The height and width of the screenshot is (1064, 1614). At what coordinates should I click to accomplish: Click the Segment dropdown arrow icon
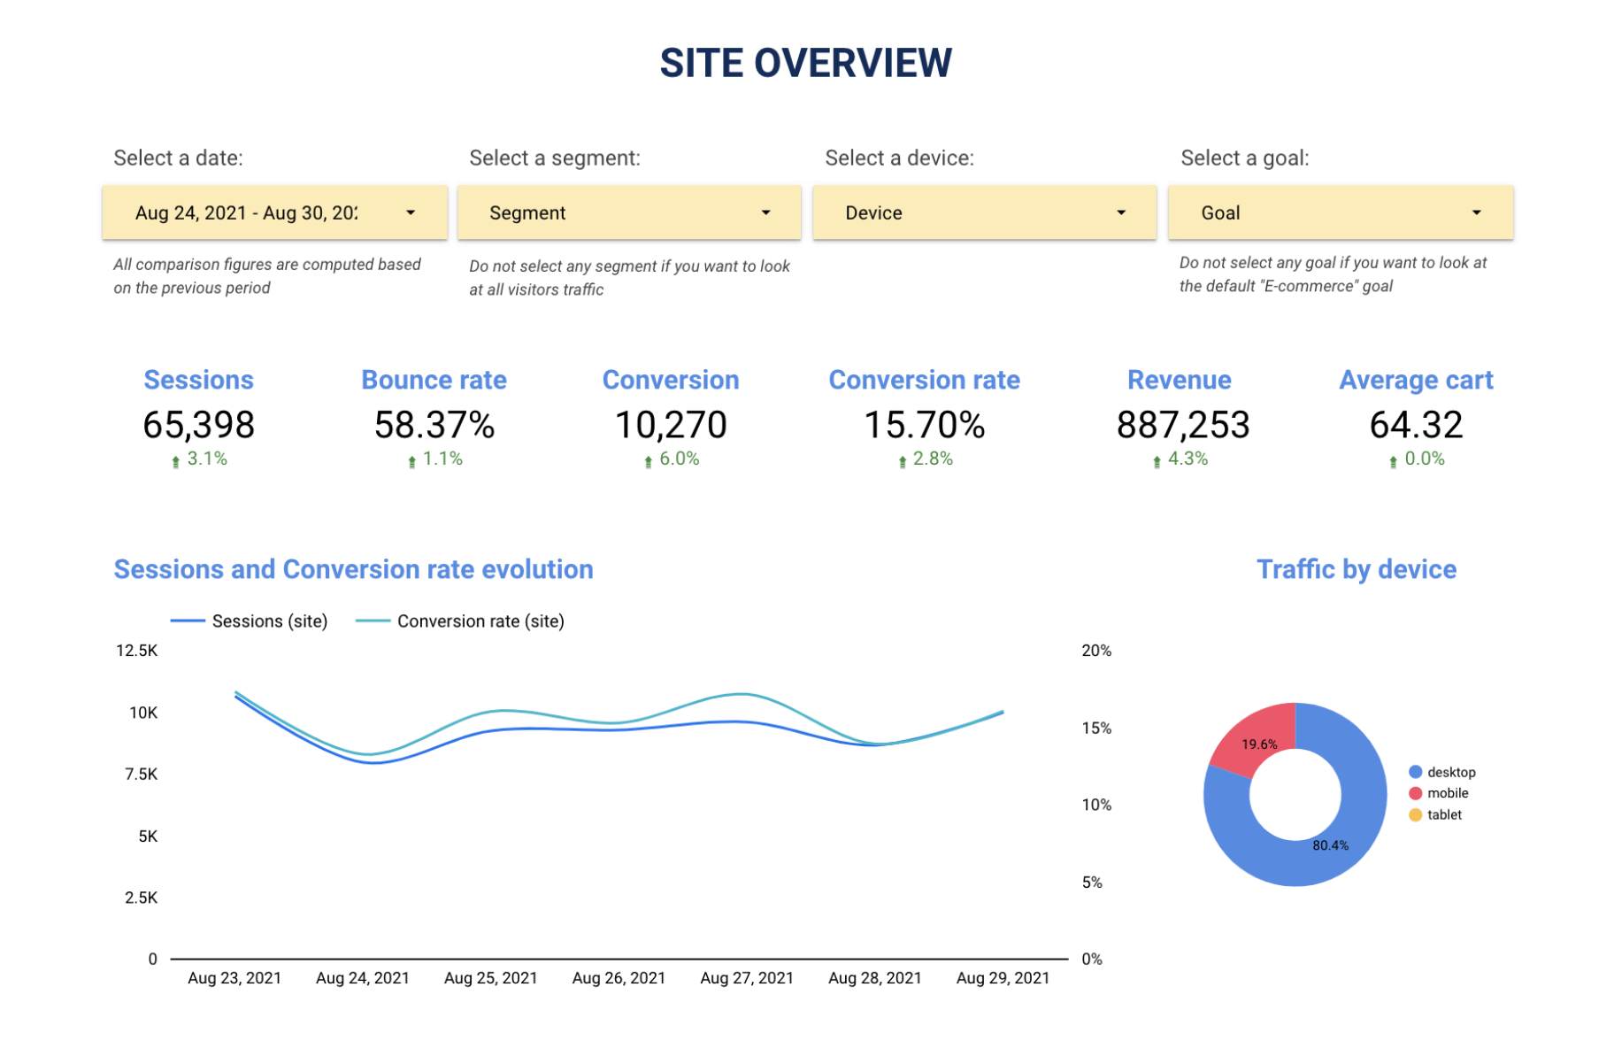tap(766, 212)
